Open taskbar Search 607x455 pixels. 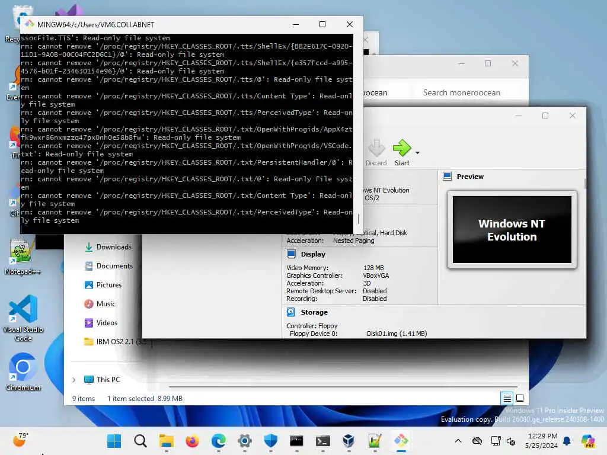pyautogui.click(x=140, y=441)
